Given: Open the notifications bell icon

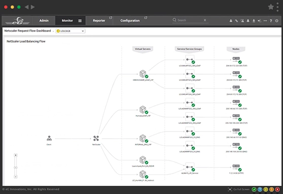Looking at the screenshot, I should click(248, 21).
